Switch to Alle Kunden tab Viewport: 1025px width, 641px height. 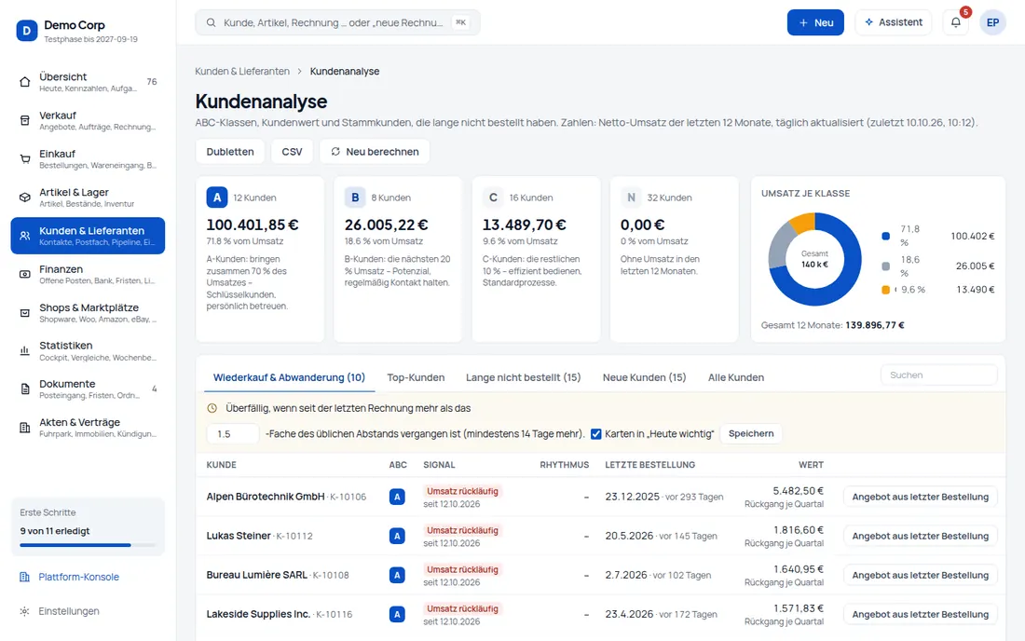736,377
